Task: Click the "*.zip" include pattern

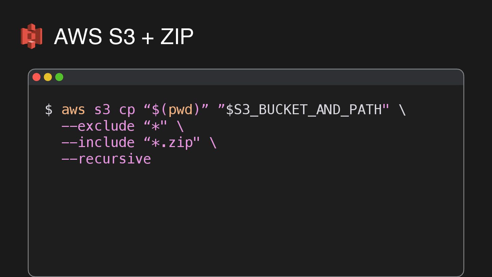Action: 172,143
